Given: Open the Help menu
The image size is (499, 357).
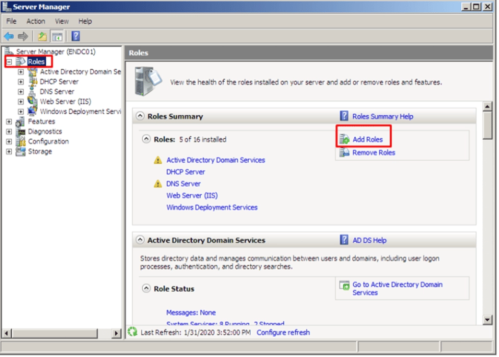Looking at the screenshot, I should [x=85, y=21].
